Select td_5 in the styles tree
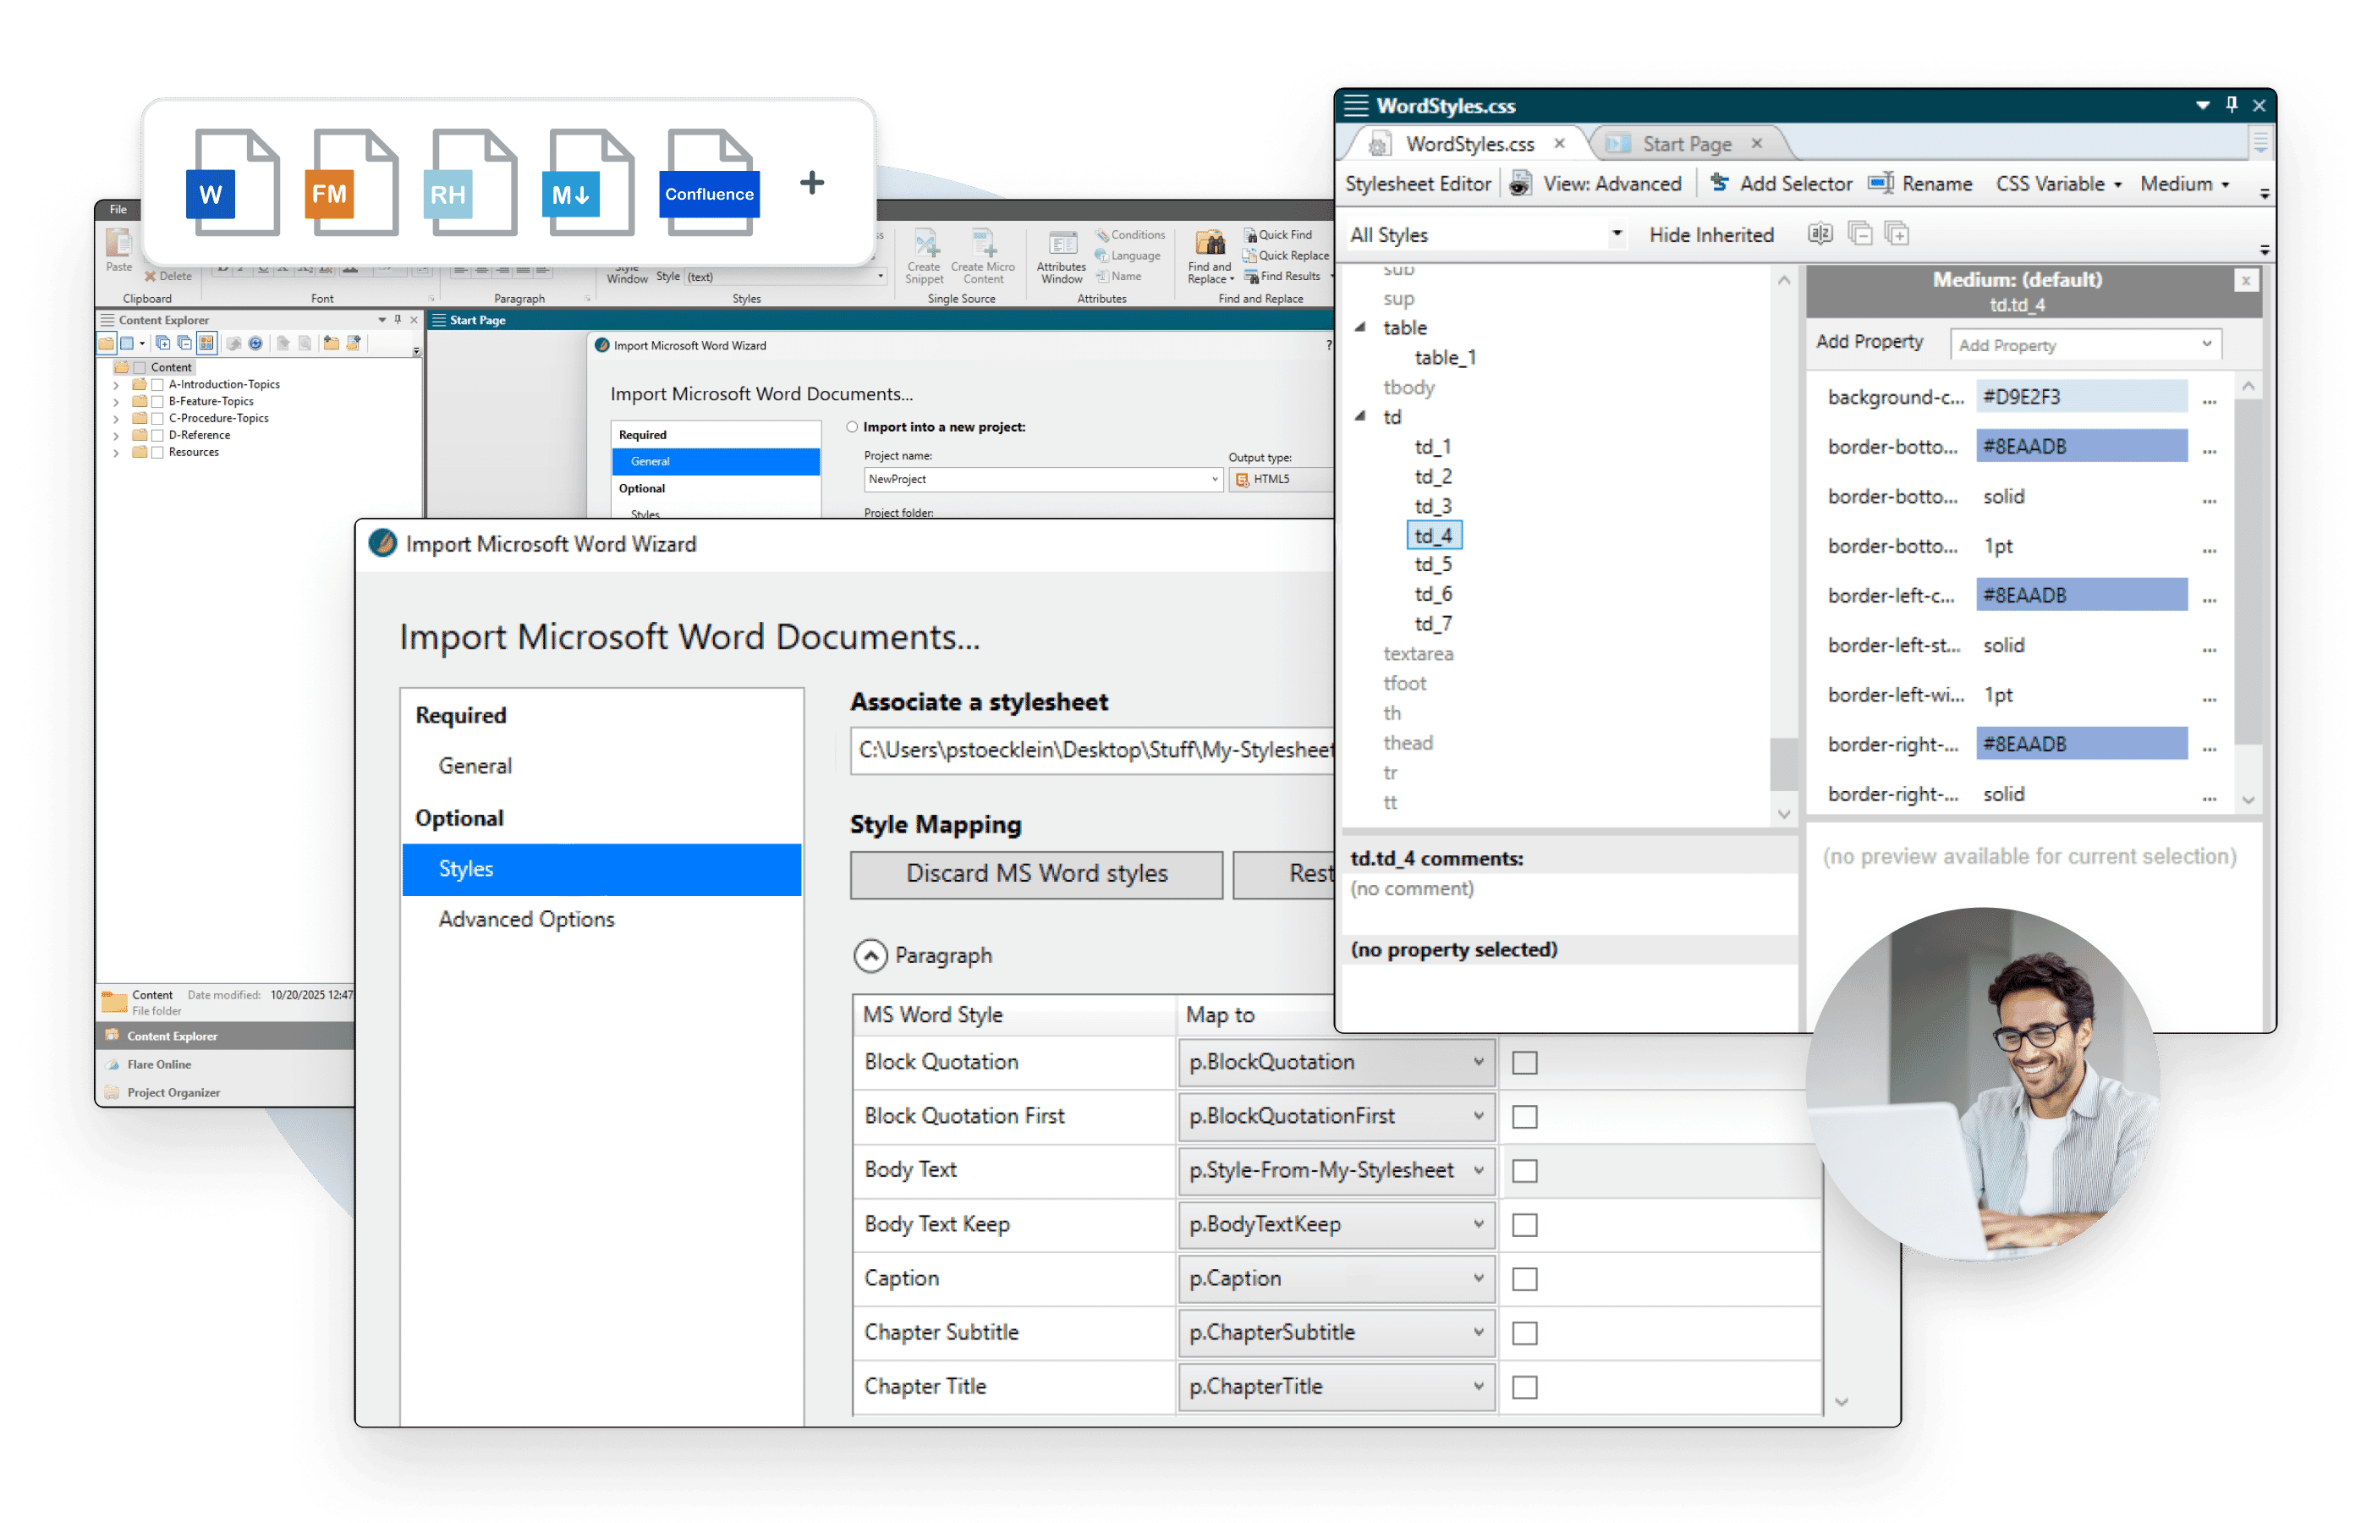Viewport: 2372px width, 1523px height. click(1433, 564)
